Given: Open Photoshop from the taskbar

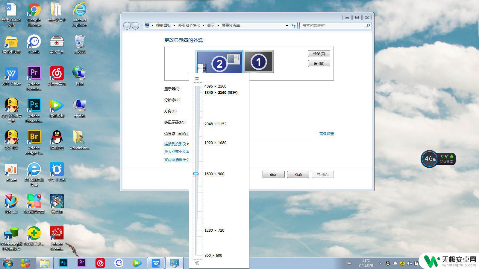Looking at the screenshot, I should pos(63,263).
